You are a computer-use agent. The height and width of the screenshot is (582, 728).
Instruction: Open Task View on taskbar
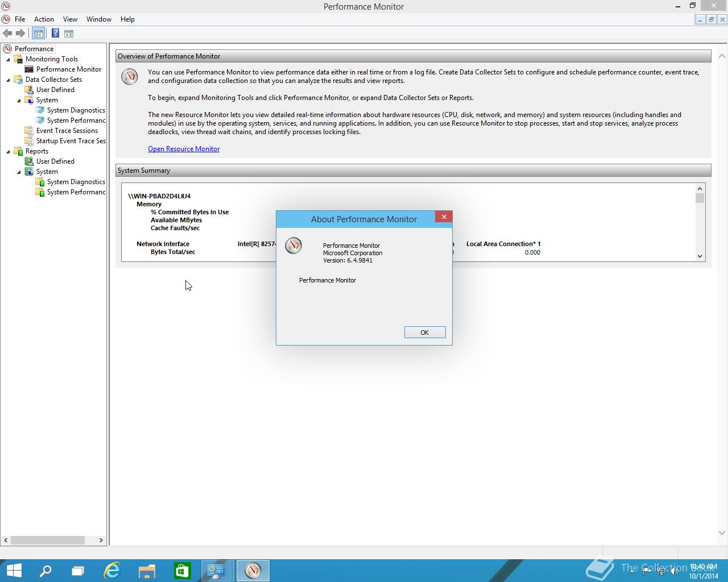77,571
